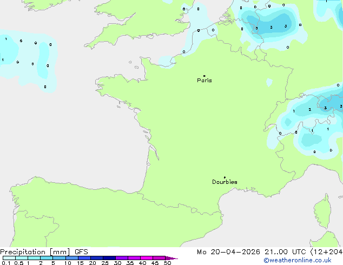Pick the 40–45 mm legend swatch

click(x=147, y=258)
